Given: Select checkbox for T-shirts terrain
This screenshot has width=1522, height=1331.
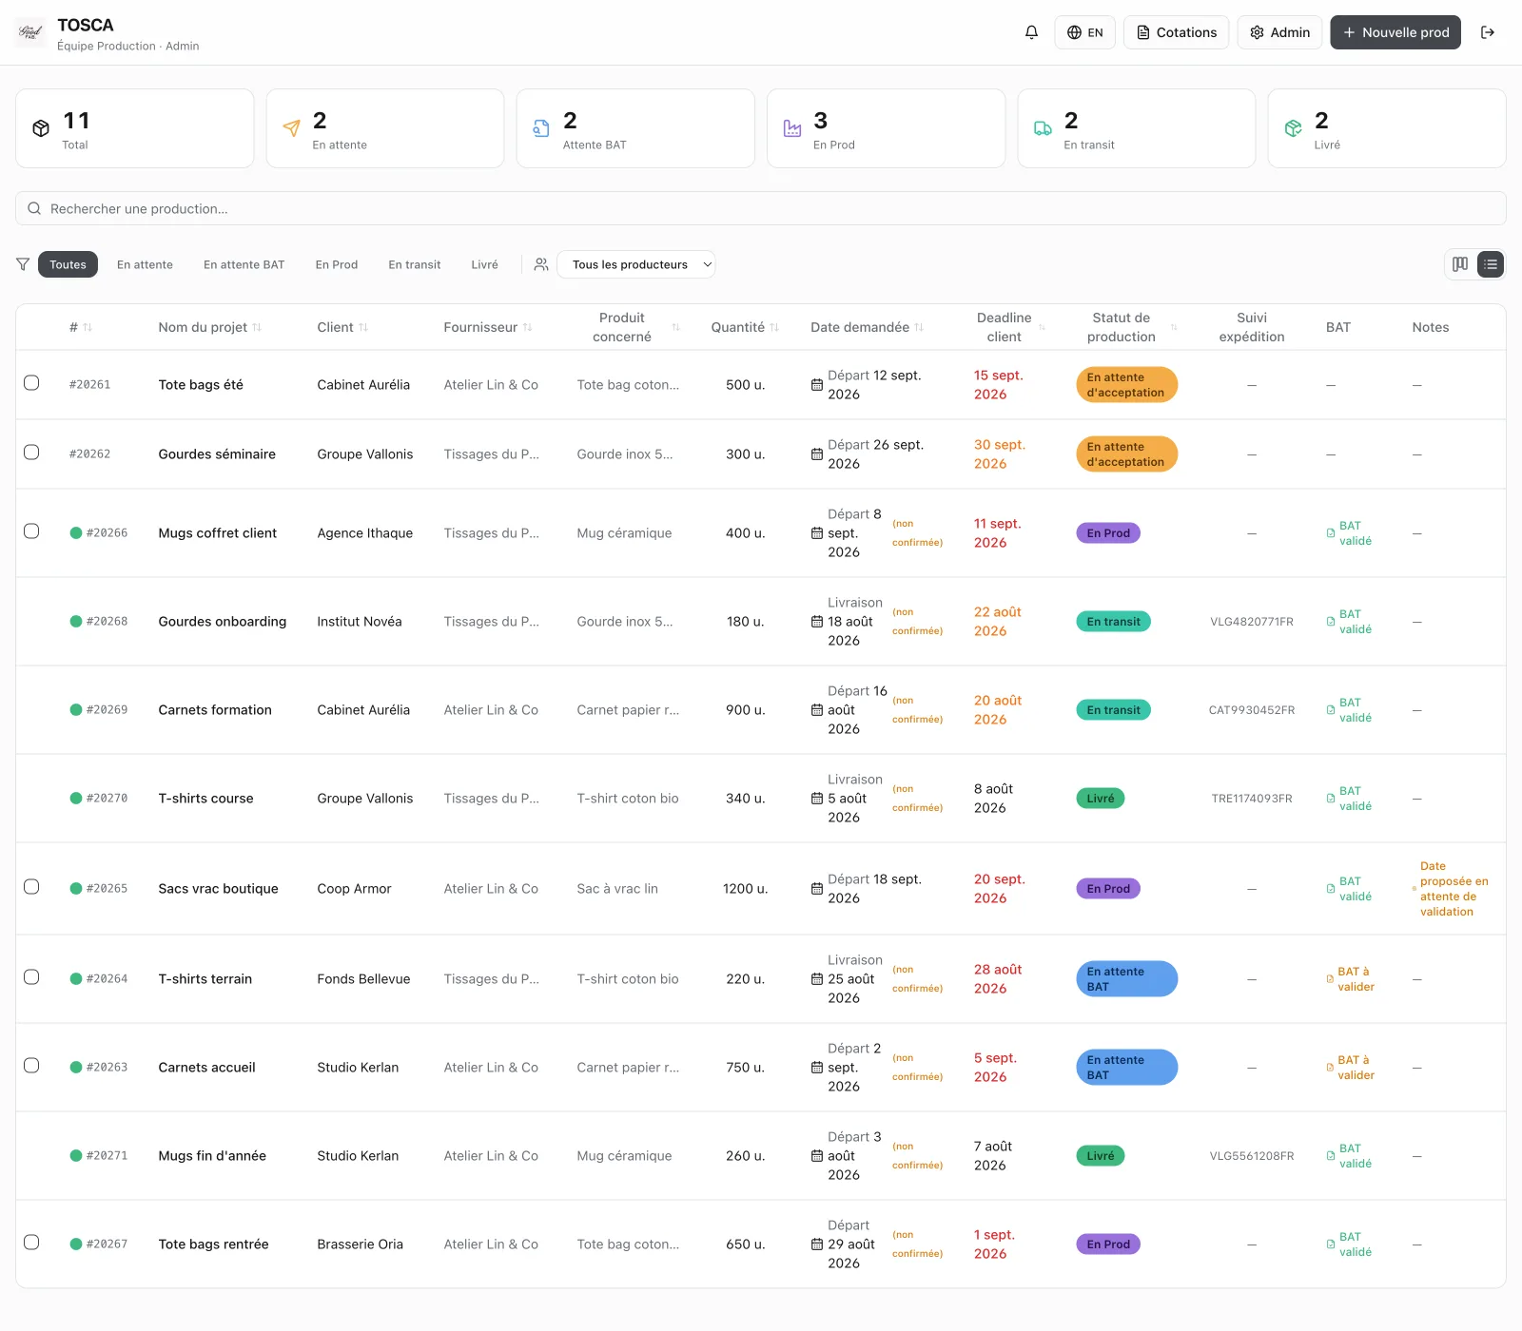Looking at the screenshot, I should tap(31, 977).
